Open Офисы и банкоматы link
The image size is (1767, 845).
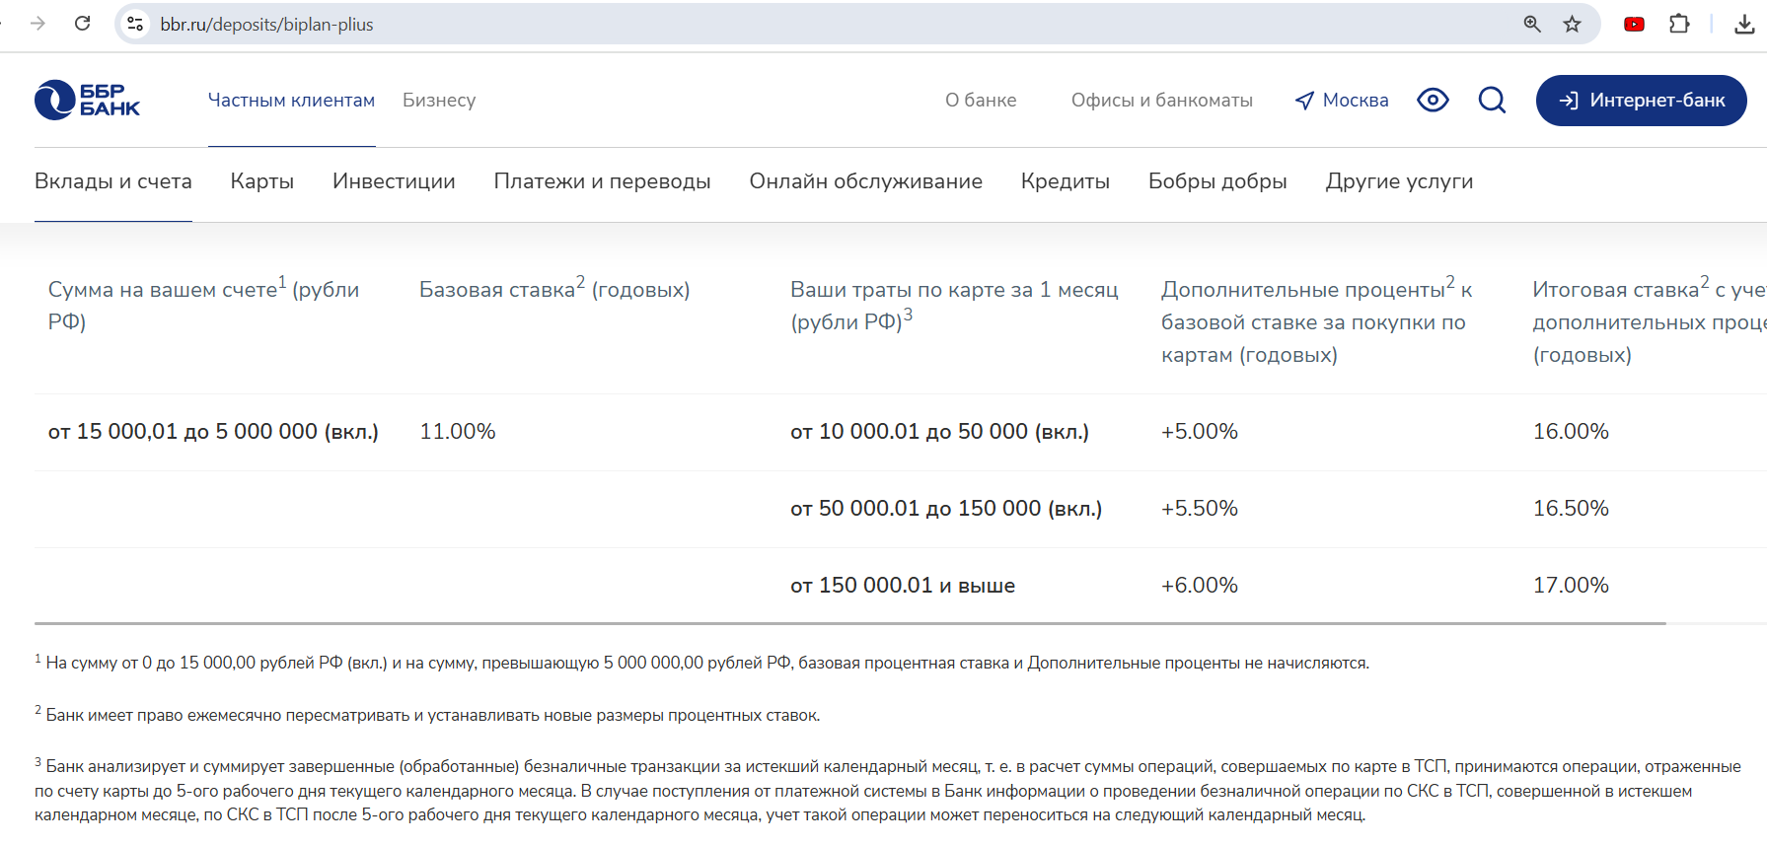click(1162, 100)
